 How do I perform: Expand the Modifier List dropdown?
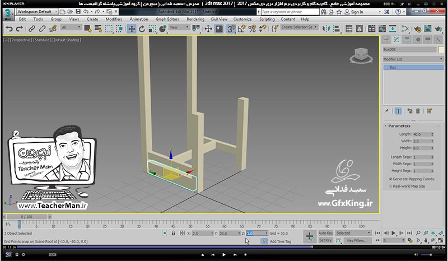point(413,59)
